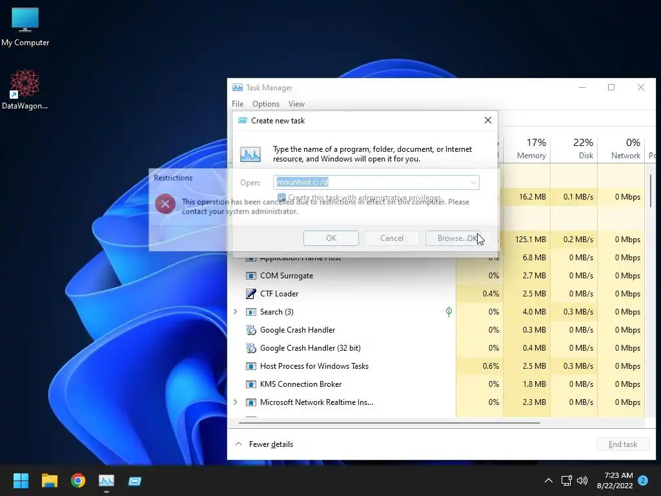Click OK in Create new task dialog
The image size is (661, 496).
pyautogui.click(x=331, y=238)
